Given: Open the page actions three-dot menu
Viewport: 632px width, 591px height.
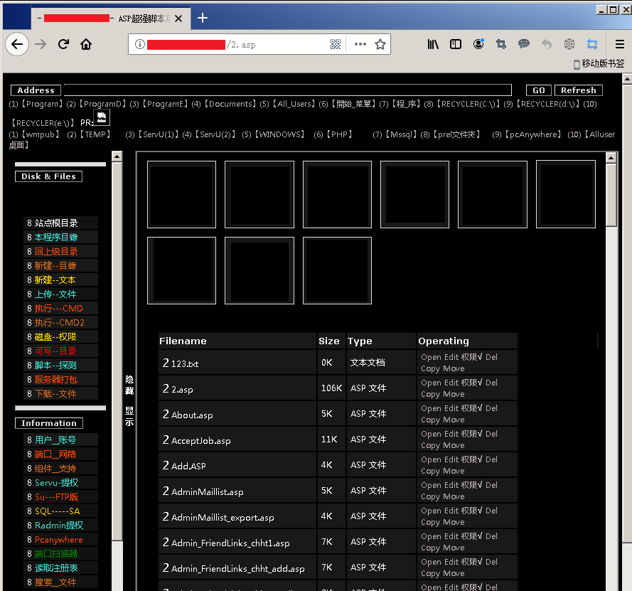Looking at the screenshot, I should (360, 44).
